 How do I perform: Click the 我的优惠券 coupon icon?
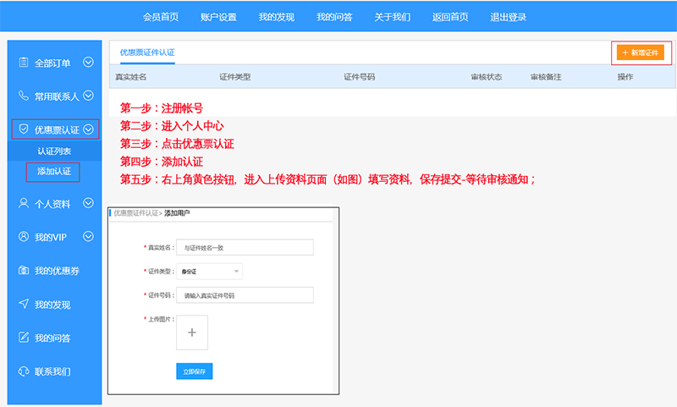tap(24, 270)
